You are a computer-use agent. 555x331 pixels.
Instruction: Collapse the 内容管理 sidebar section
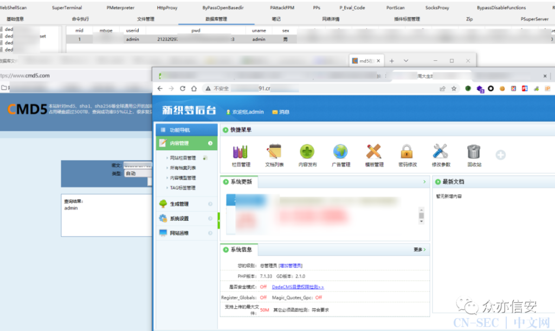coord(210,143)
